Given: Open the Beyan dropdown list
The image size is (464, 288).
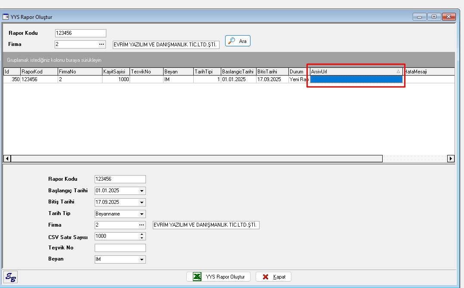Looking at the screenshot, I should pos(142,260).
